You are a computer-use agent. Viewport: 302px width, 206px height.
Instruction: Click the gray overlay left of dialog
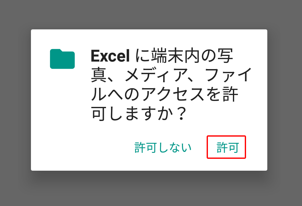15,100
